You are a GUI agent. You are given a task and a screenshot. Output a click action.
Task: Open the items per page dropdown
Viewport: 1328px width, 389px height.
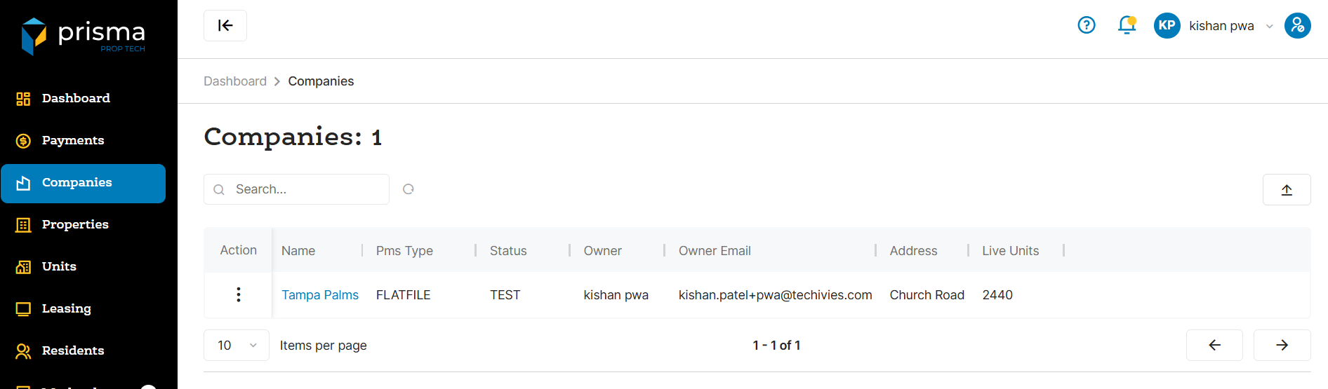[236, 346]
